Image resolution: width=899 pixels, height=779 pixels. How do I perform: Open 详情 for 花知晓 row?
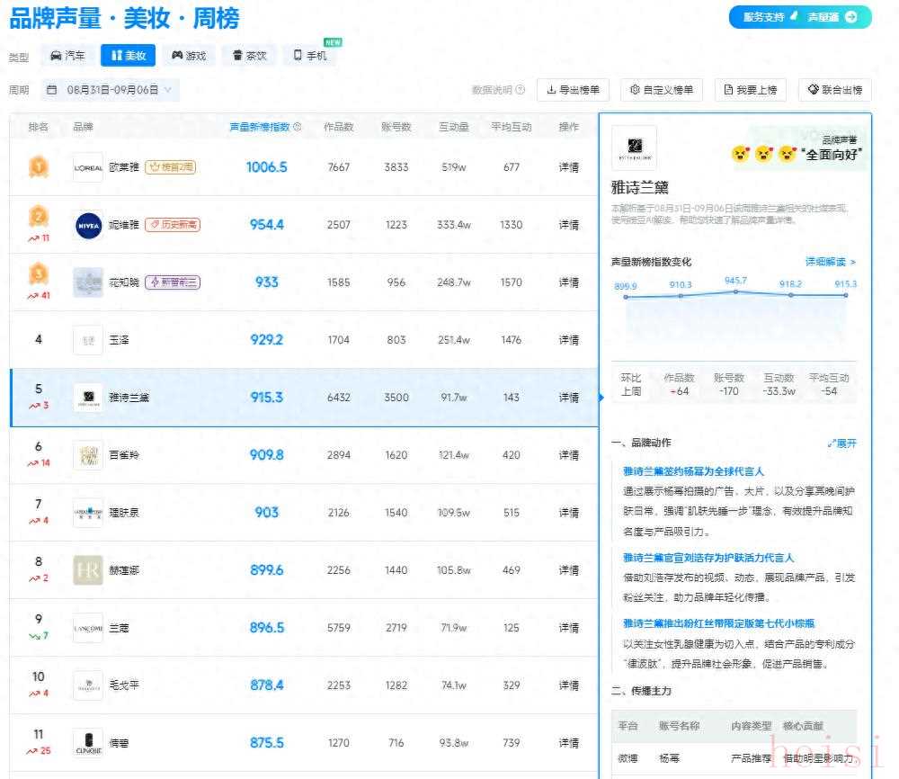tap(568, 282)
